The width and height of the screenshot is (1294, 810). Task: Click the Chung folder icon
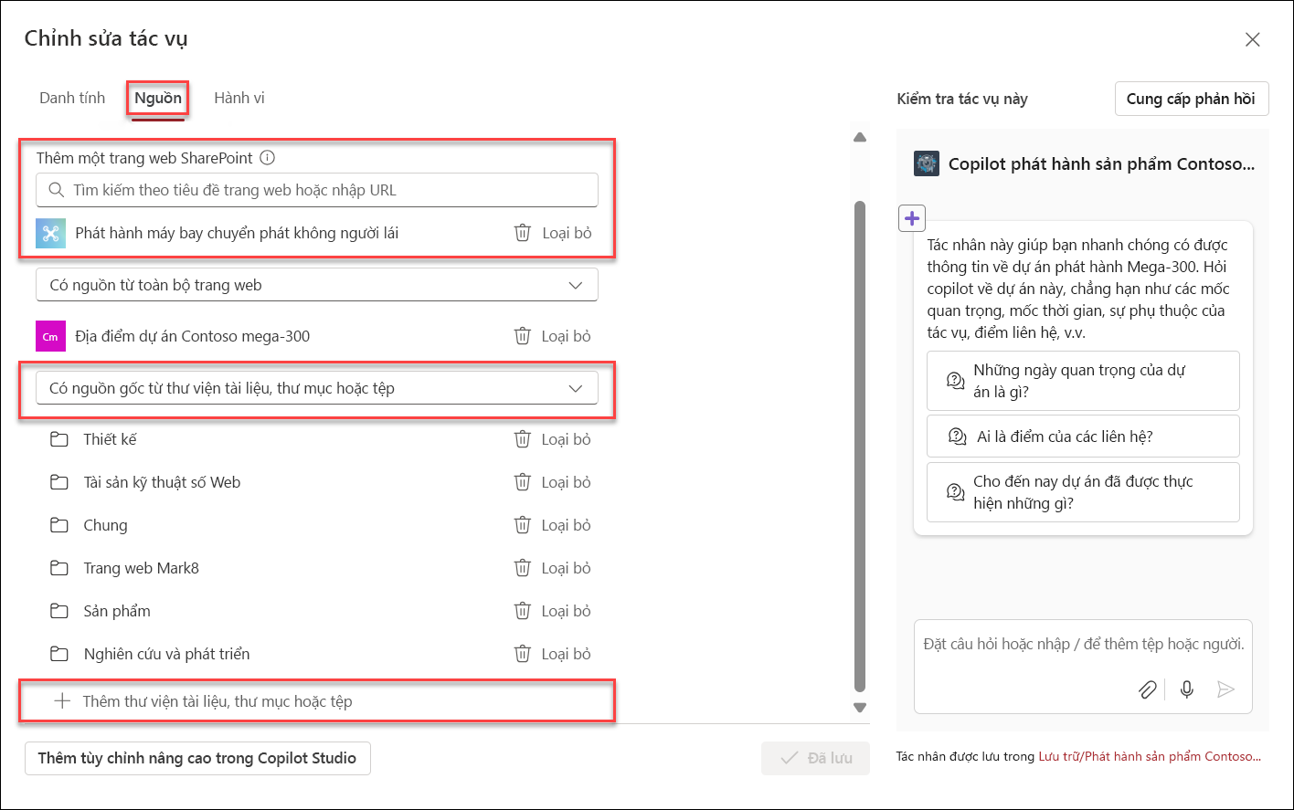59,525
